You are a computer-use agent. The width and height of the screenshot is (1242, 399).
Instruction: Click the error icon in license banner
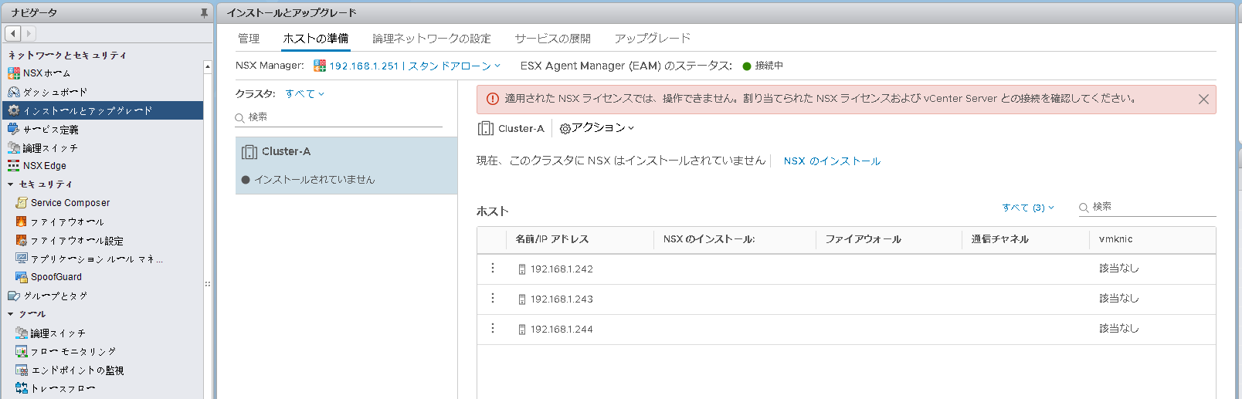(x=493, y=99)
